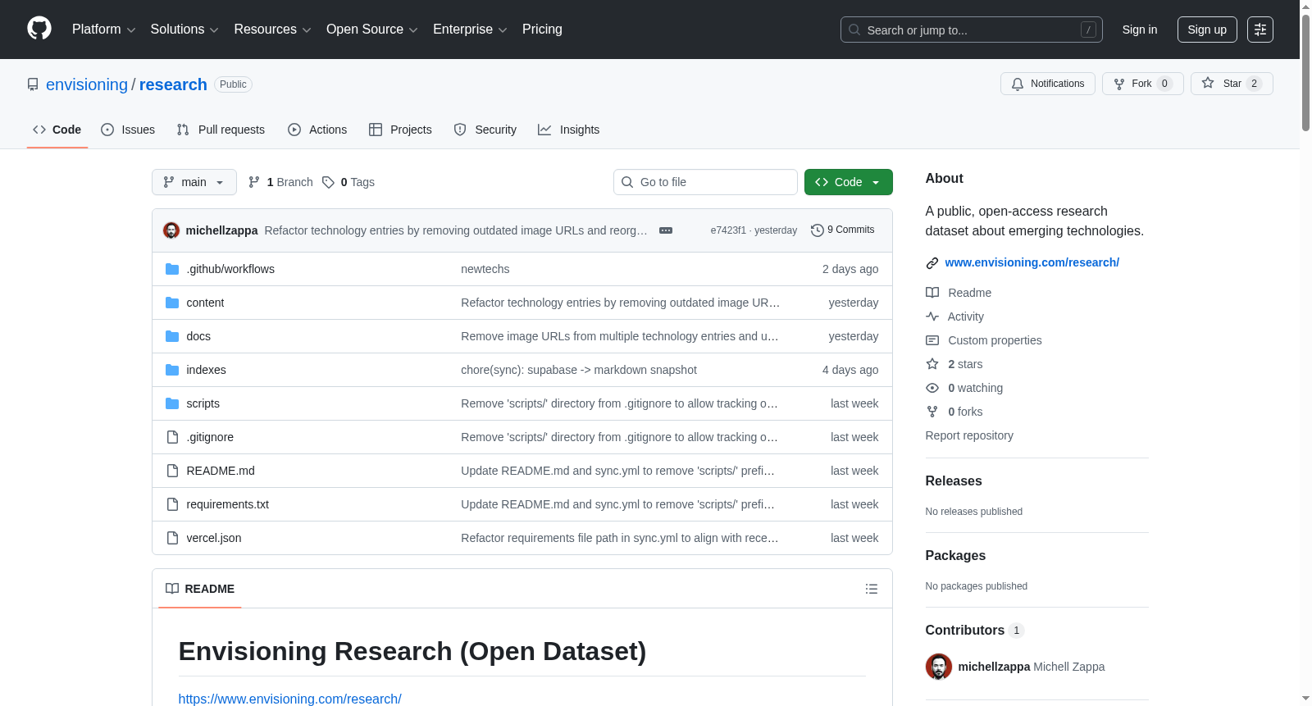Image resolution: width=1312 pixels, height=706 pixels.
Task: Click Report repository link
Action: coord(969,435)
